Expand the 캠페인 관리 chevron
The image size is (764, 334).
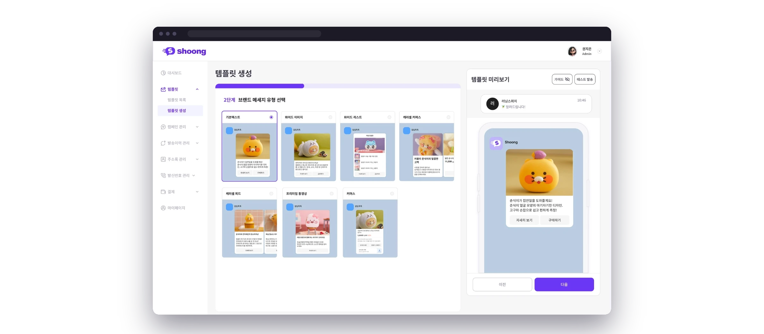pos(197,127)
